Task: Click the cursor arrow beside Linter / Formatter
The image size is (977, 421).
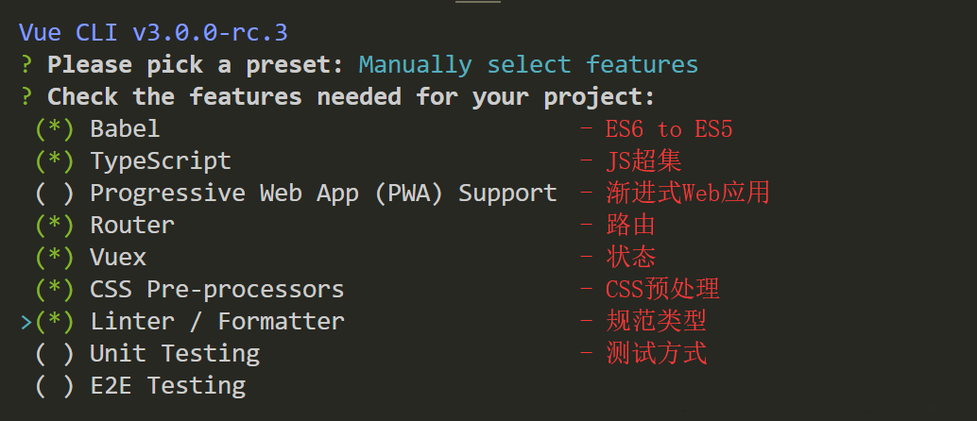Action: pos(26,322)
